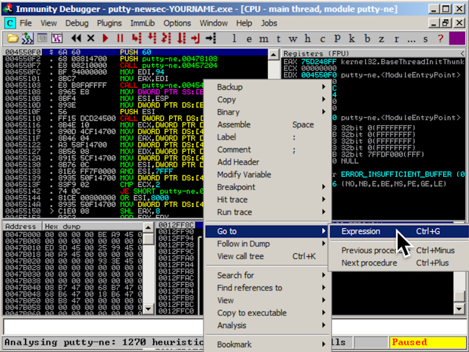Click the Step into toolbar icon
Screen dimensions: 469x352
pos(136,39)
